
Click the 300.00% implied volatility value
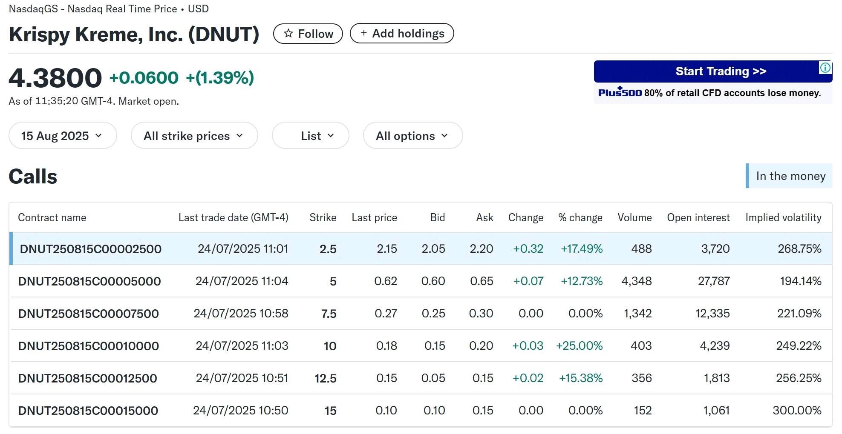tap(797, 411)
